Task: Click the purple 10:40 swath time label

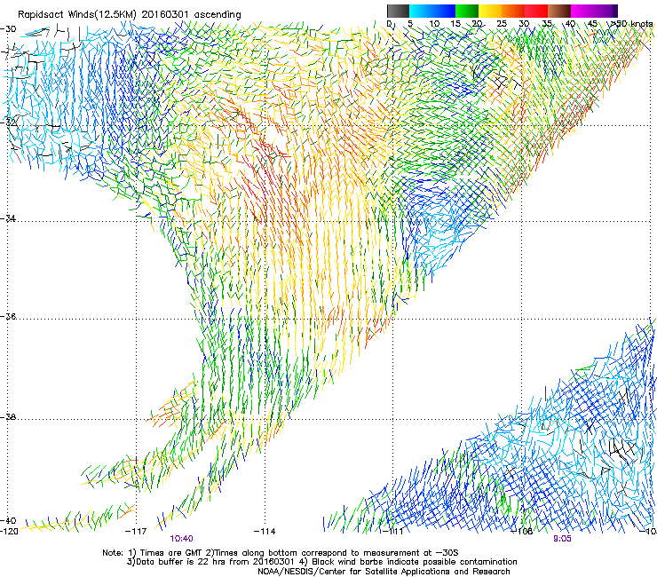Action: tap(181, 539)
